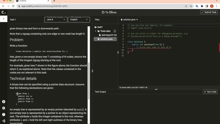Click the Test Output label
The image size is (220, 124).
100,92
